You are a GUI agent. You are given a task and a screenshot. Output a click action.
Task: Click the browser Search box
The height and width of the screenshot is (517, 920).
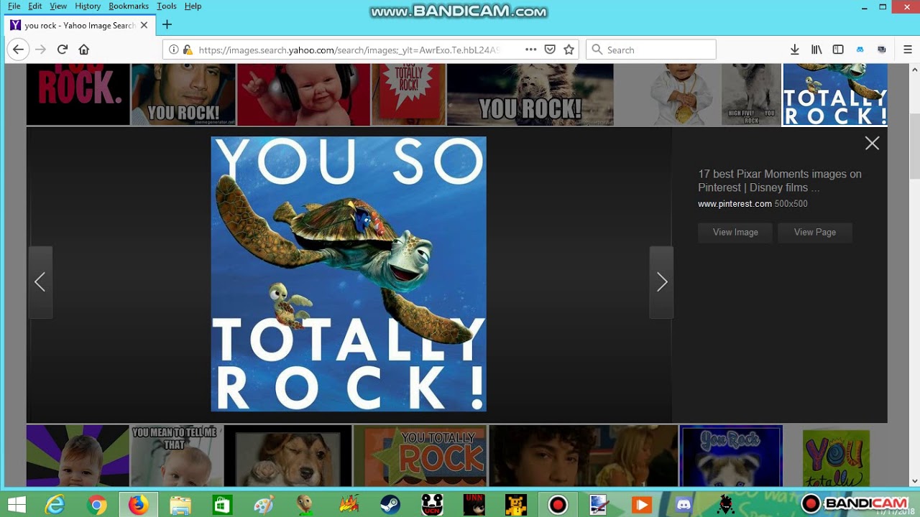tap(651, 50)
